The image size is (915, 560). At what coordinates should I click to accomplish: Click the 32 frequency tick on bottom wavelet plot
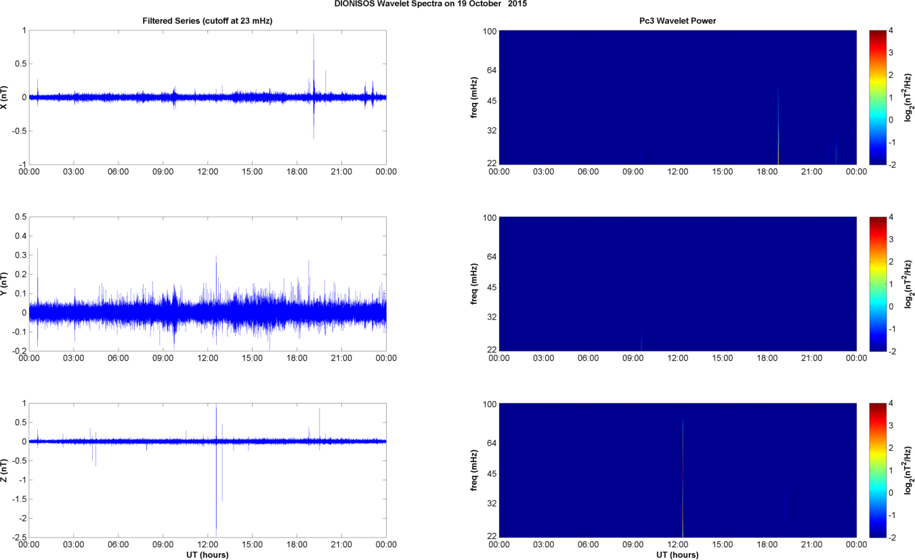[490, 503]
